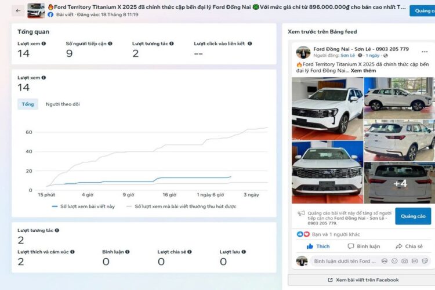This screenshot has height=290, width=435.
Task: Click info icon beside Bình luận metric
Action: coord(128,252)
